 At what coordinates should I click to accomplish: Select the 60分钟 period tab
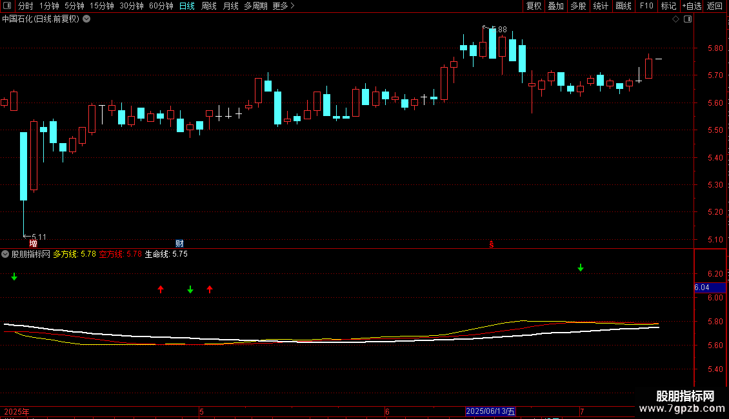click(161, 6)
